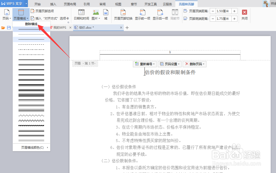Click the heading (一)估价假设条件
The width and height of the screenshot is (276, 173).
[119, 87]
